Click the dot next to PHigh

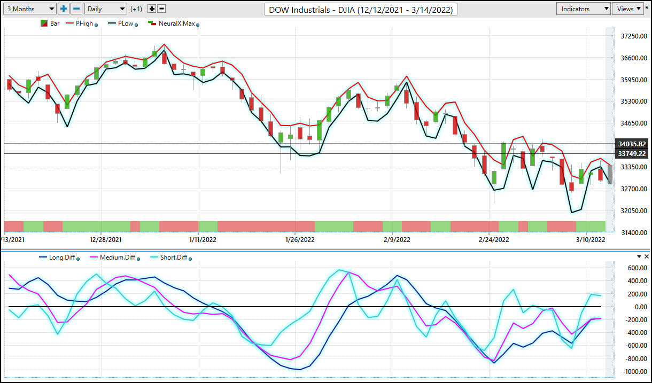pyautogui.click(x=96, y=25)
